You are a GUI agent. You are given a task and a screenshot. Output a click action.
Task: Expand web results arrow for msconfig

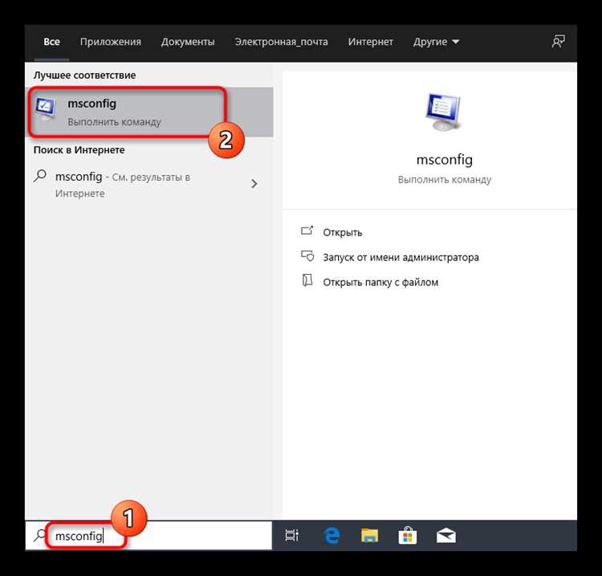(254, 184)
